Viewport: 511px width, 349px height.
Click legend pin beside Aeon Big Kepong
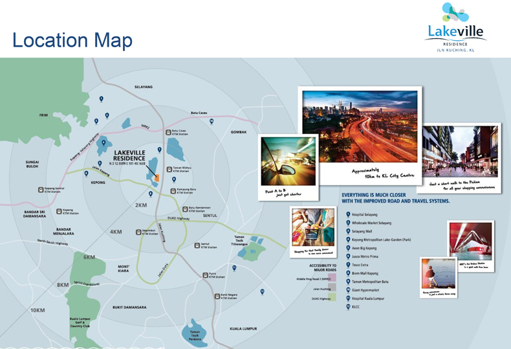point(348,248)
